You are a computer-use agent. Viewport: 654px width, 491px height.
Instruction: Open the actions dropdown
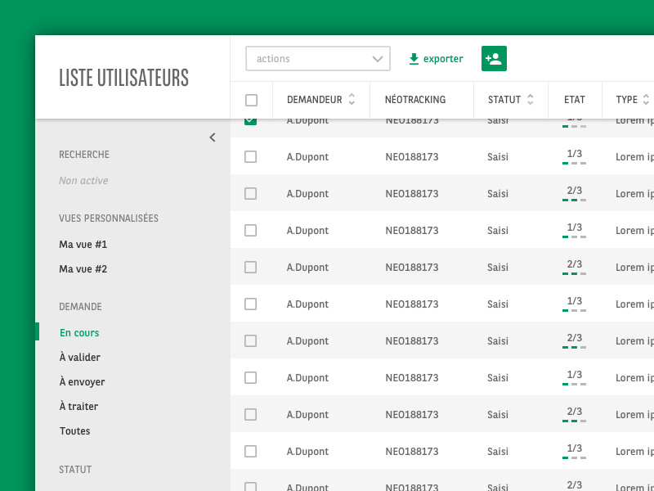318,59
